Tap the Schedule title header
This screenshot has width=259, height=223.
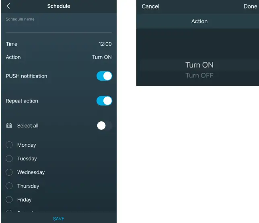[x=59, y=6]
